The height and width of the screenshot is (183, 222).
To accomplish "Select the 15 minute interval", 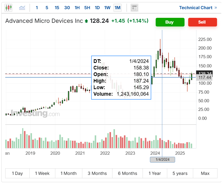I will (x=57, y=8).
